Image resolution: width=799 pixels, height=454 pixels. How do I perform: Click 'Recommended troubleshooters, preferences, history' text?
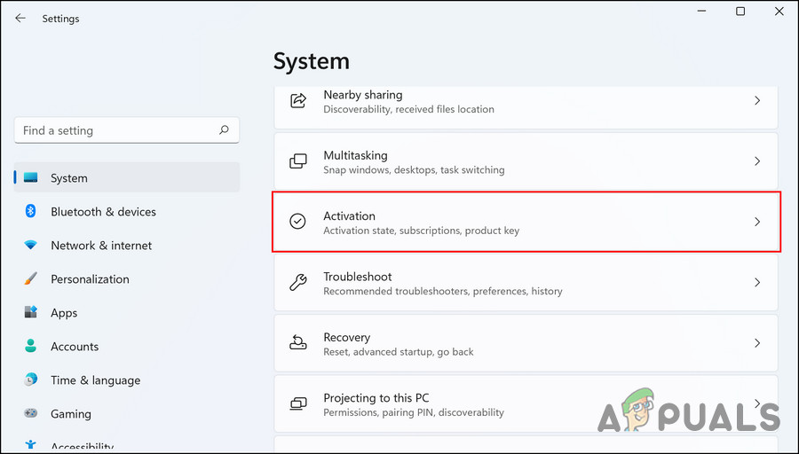(443, 291)
